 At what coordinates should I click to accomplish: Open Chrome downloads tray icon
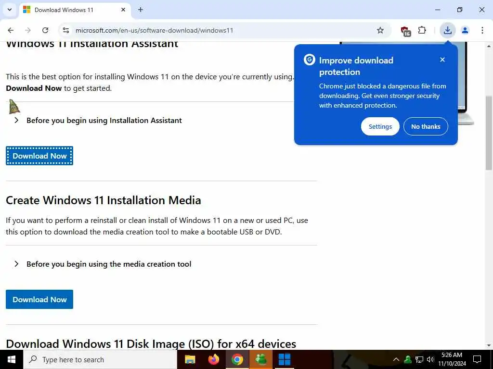coord(447,30)
